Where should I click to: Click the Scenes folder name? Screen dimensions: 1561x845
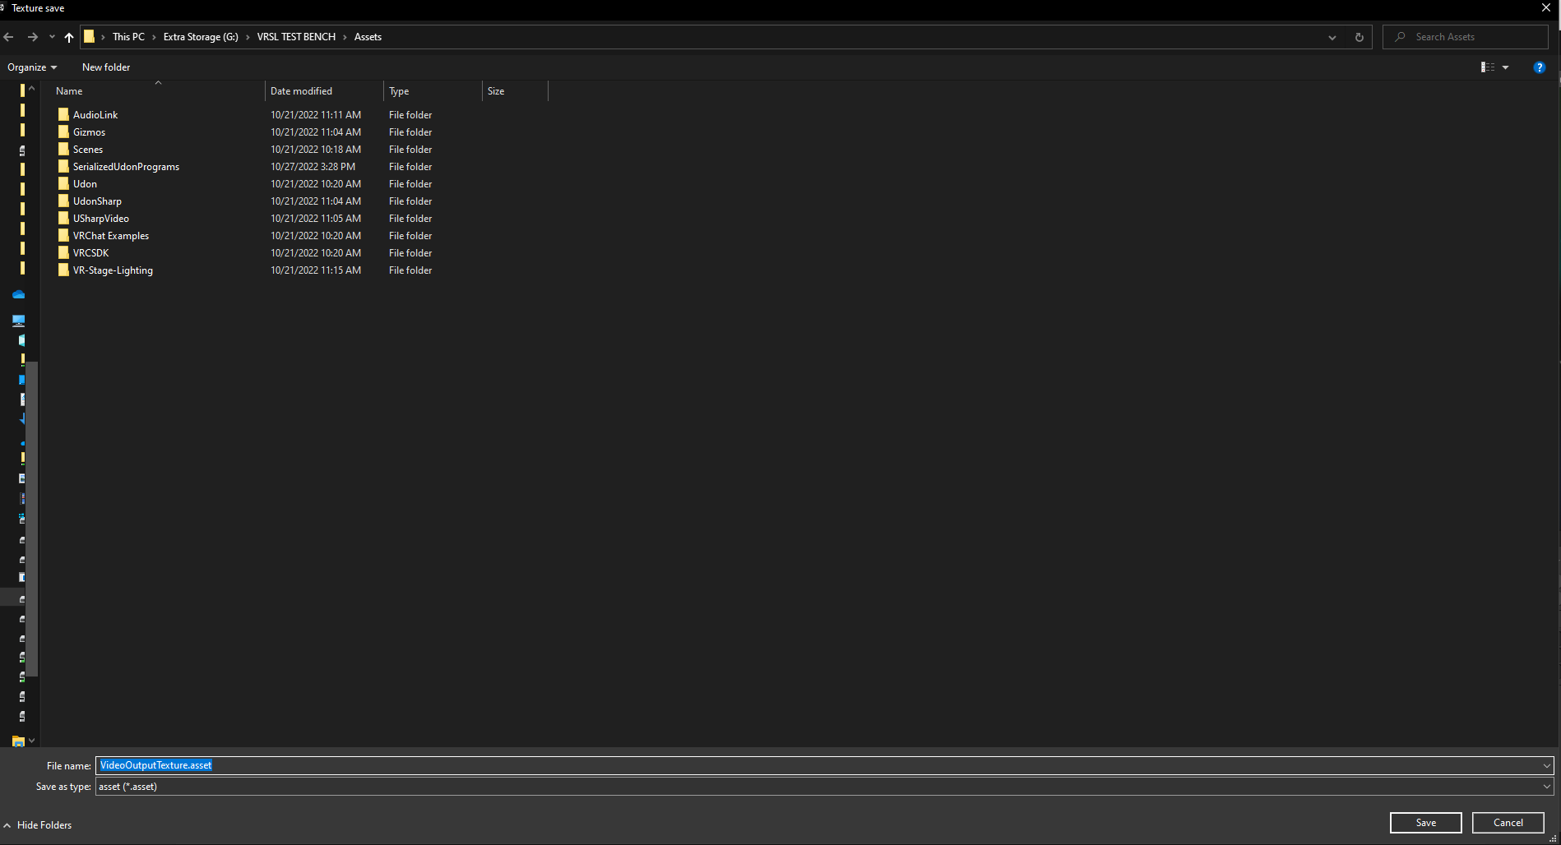(88, 150)
